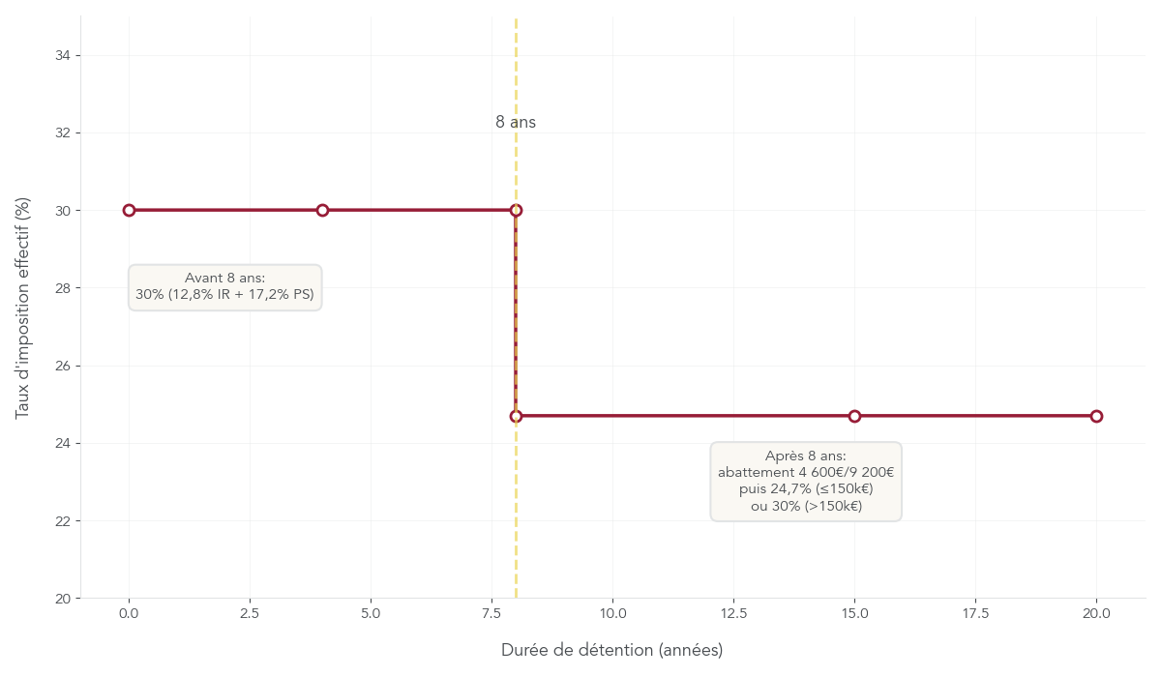The width and height of the screenshot is (1161, 677).
Task: Click the "8 ans" threshold label
Action: tap(516, 123)
